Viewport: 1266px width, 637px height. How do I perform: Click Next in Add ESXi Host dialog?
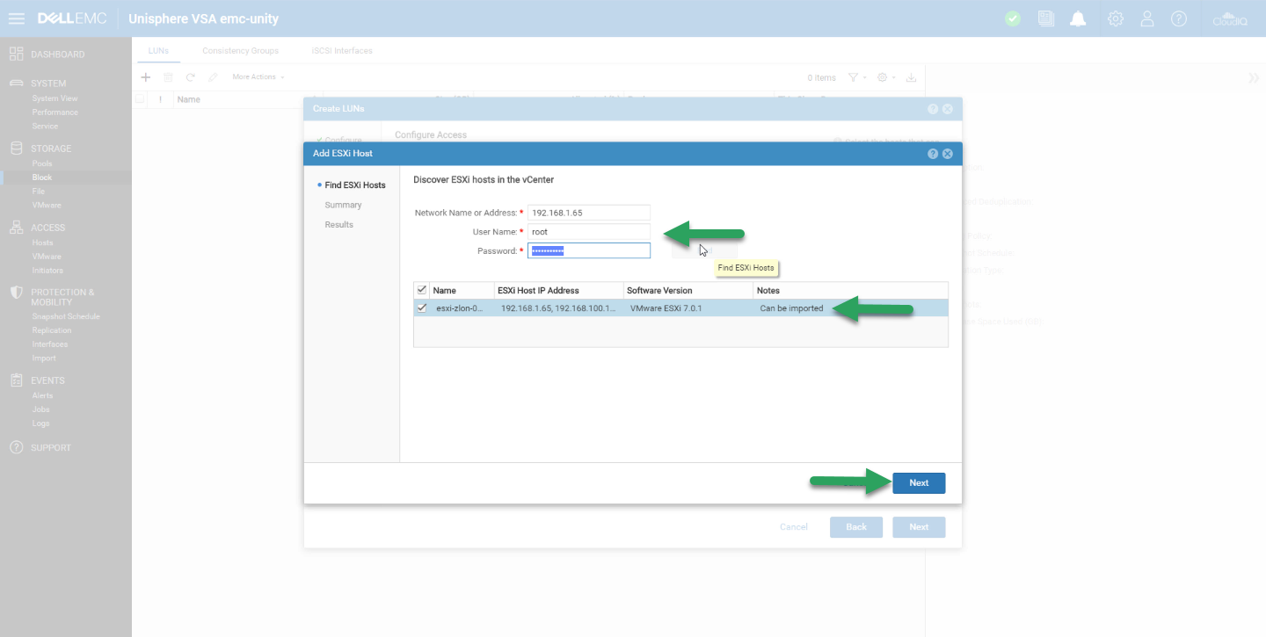pyautogui.click(x=919, y=483)
